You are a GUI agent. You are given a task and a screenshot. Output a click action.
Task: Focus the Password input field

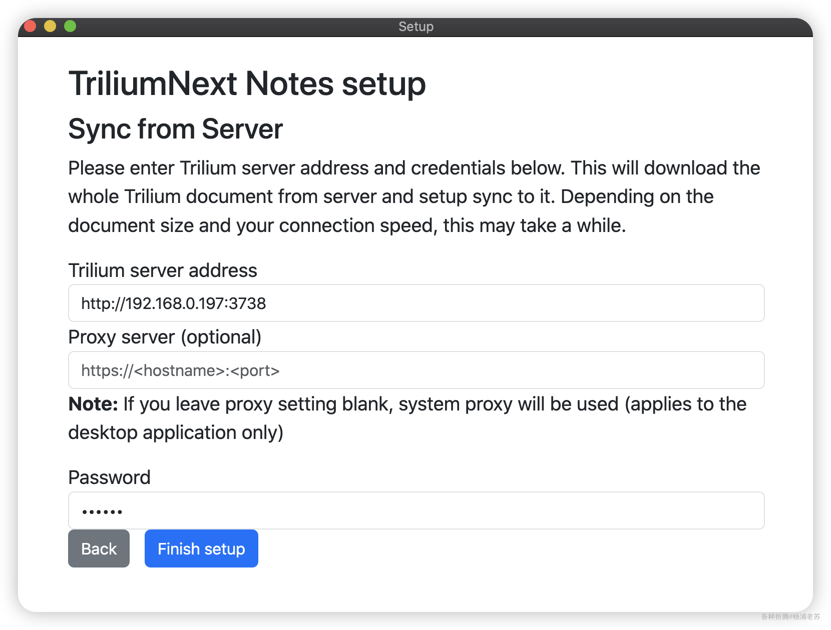(416, 510)
